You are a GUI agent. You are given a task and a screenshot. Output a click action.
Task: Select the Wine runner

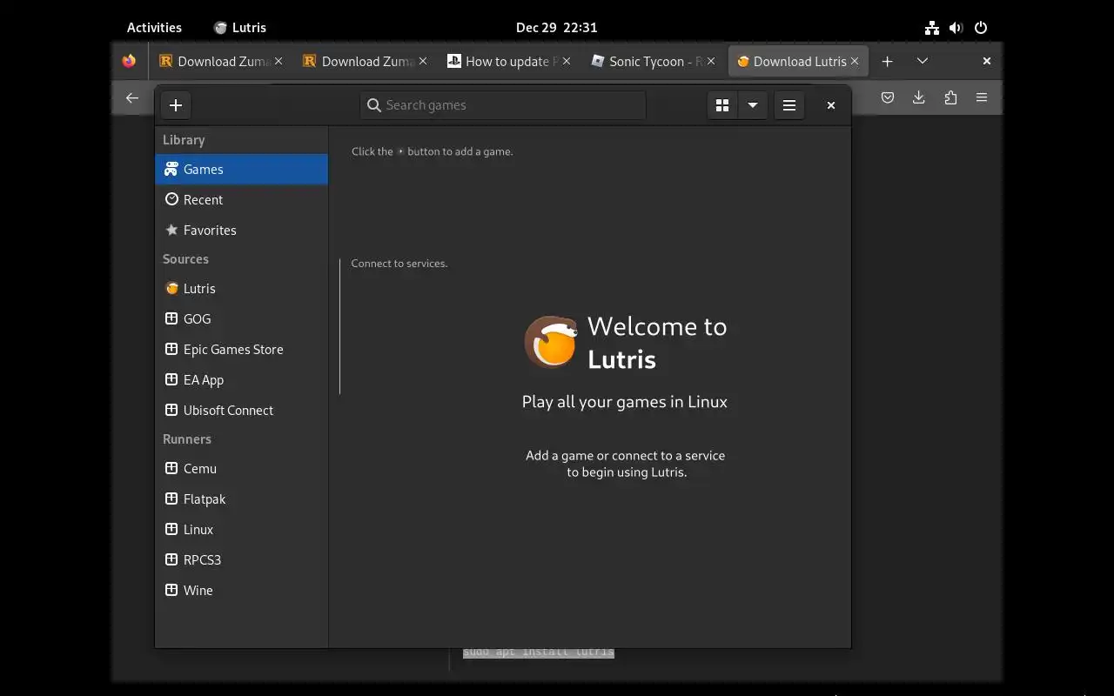241,591
